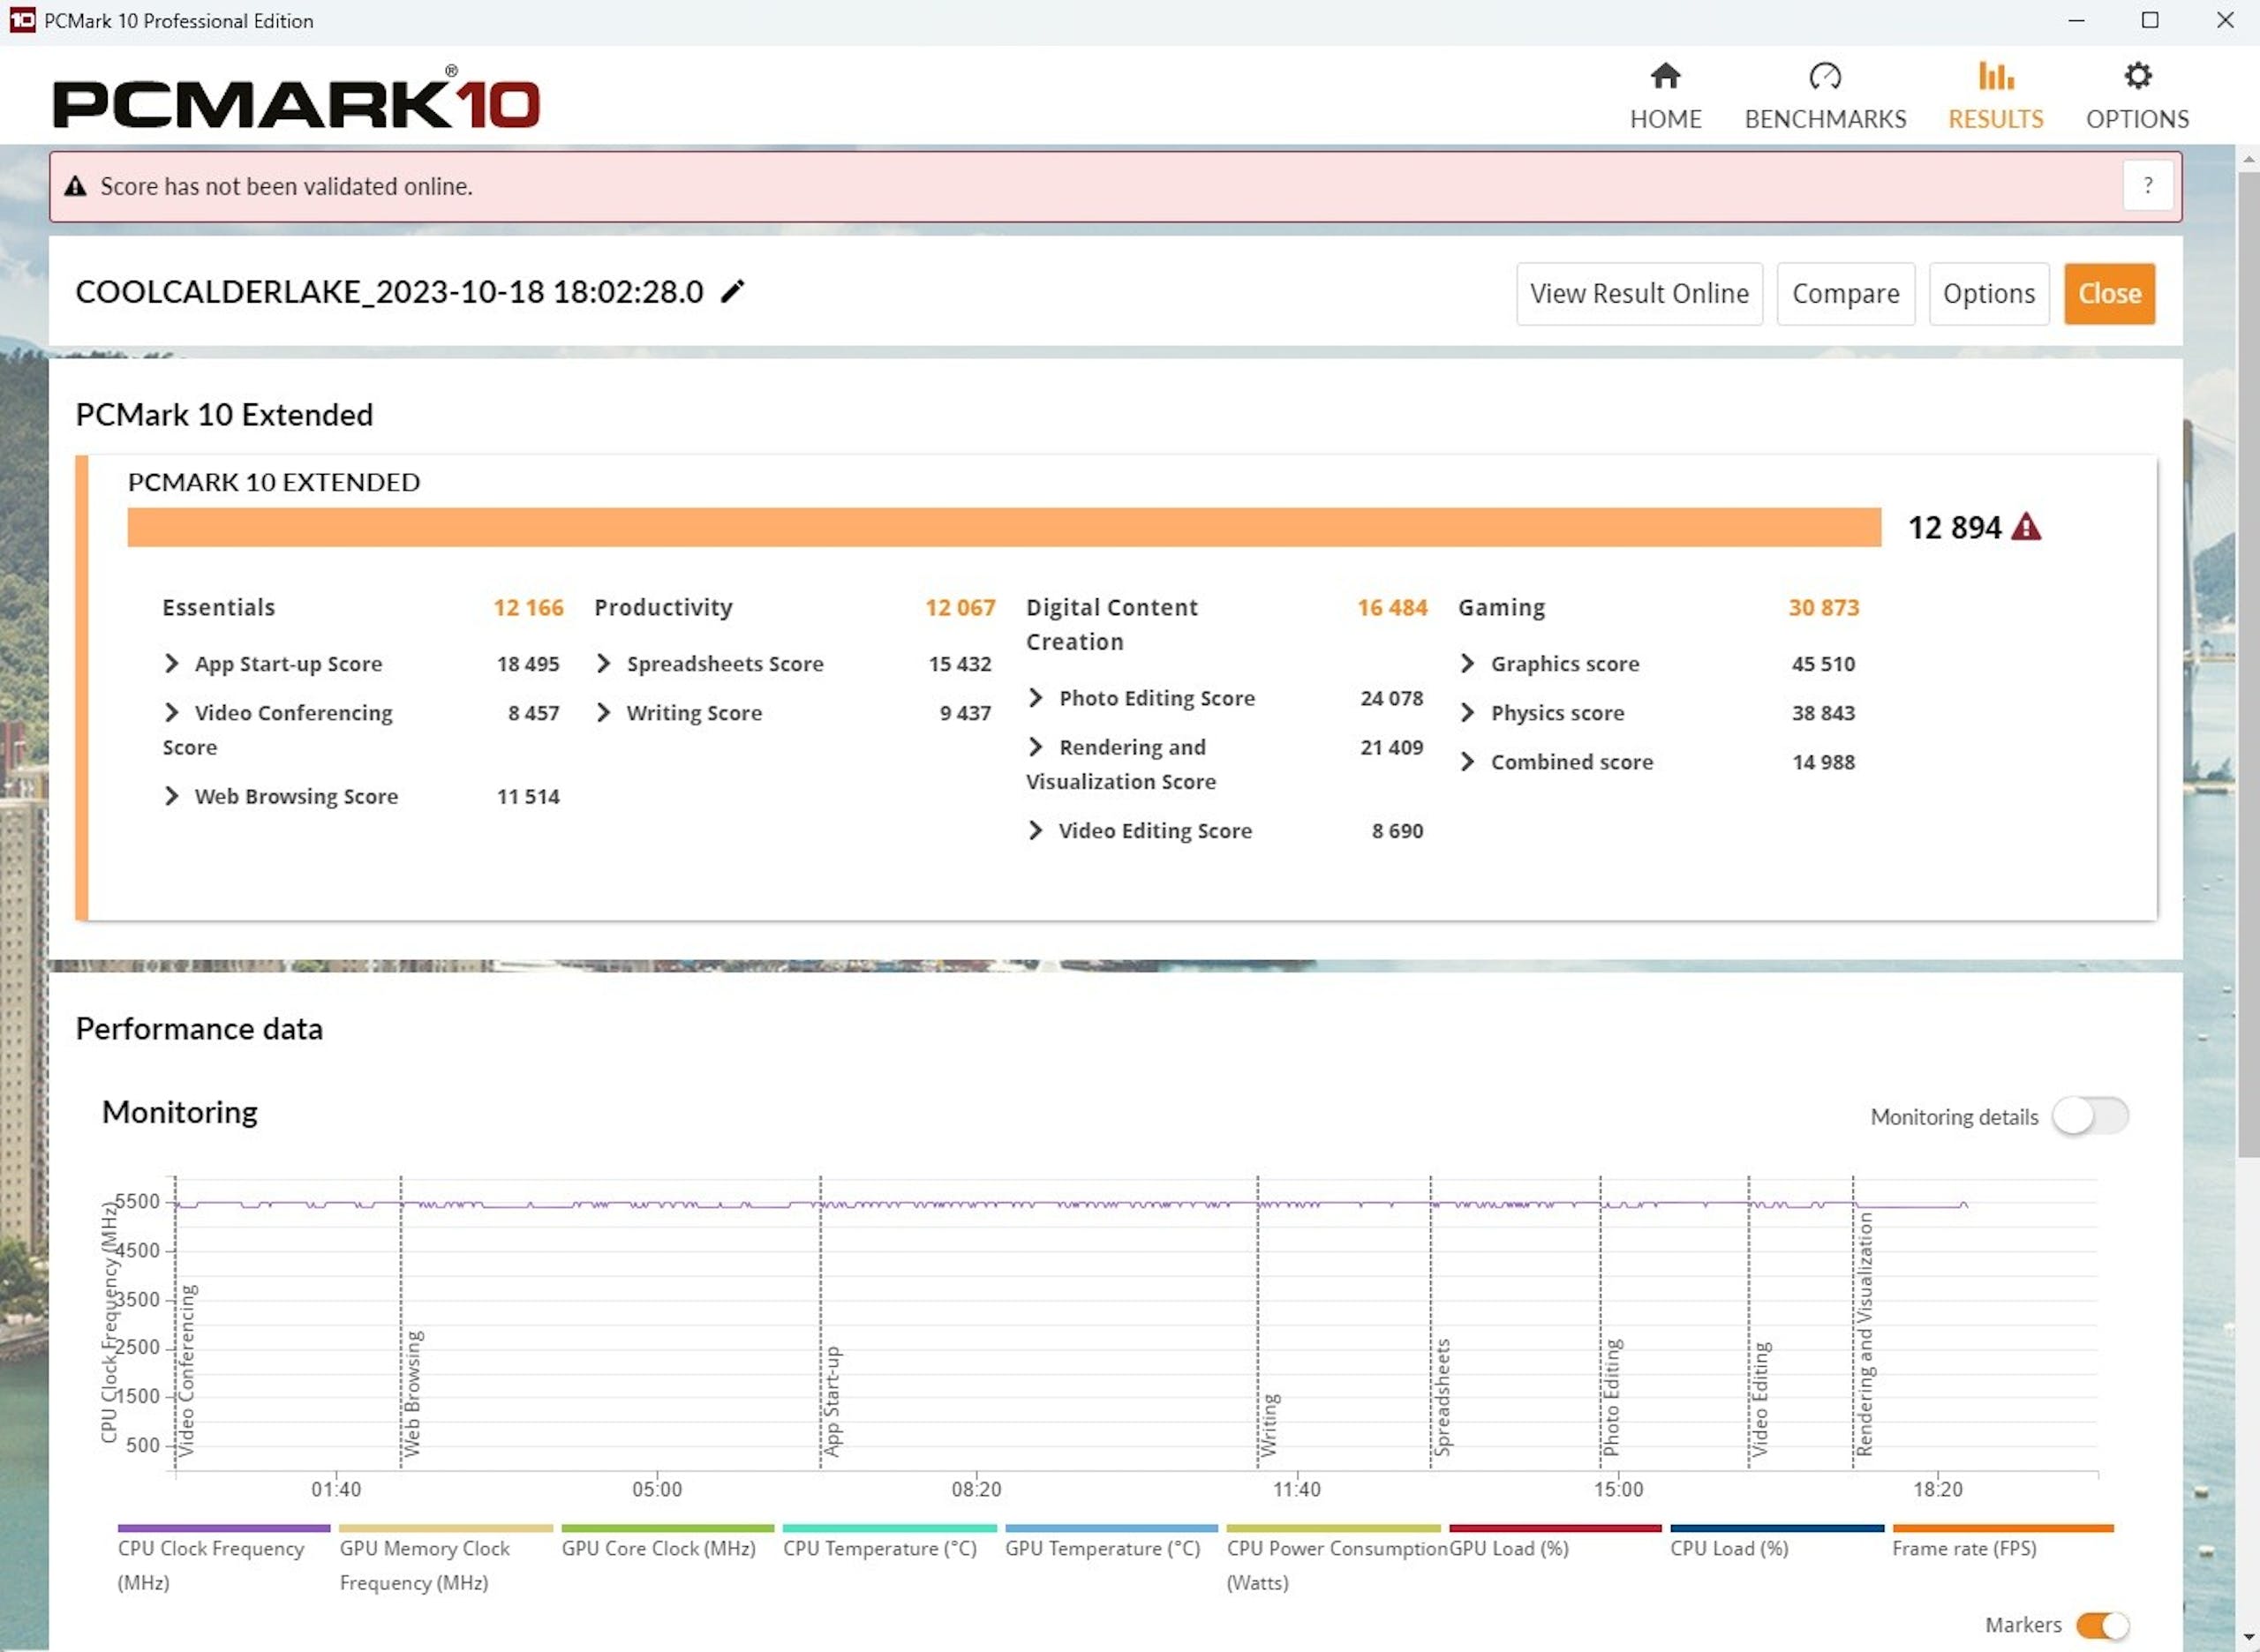Select the Essentials score 12 166
Screen dimensions: 2260x1652
tap(528, 607)
